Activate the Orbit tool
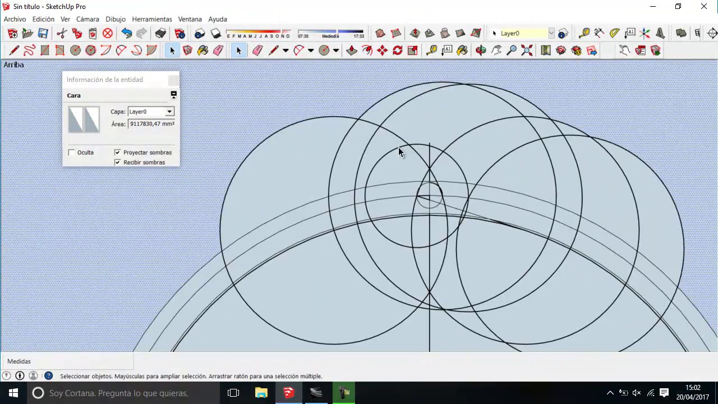Viewport: 718px width, 404px height. tap(481, 50)
